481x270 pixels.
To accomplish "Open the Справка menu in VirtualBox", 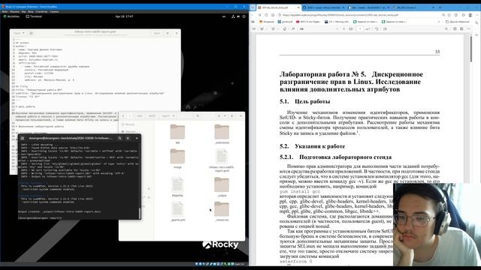I will (54, 12).
